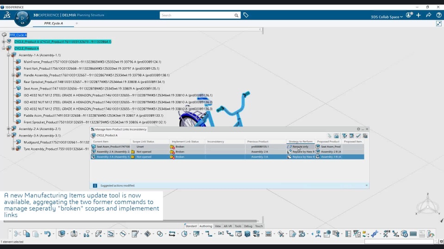The image size is (444, 249).
Task: Click the command input field at bottom right
Action: tap(399, 242)
